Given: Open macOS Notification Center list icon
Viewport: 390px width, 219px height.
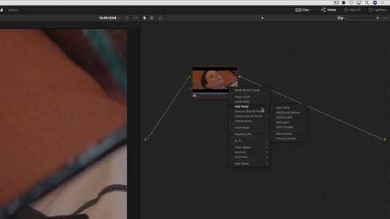Looking at the screenshot, I should coord(382,2).
